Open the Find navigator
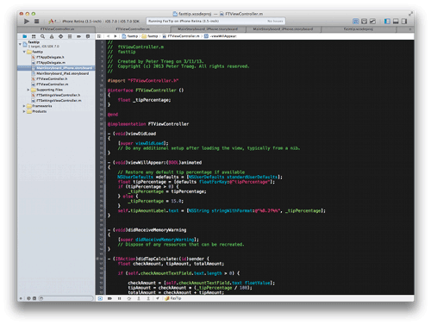The height and width of the screenshot is (325, 431). pyautogui.click(x=42, y=36)
